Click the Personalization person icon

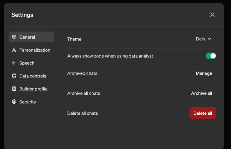pos(14,50)
